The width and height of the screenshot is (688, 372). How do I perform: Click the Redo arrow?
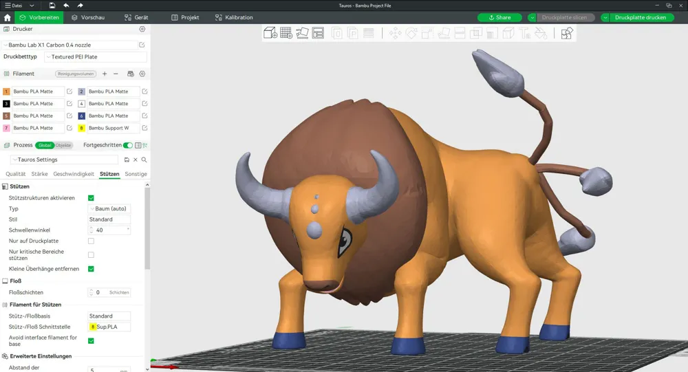[x=80, y=6]
